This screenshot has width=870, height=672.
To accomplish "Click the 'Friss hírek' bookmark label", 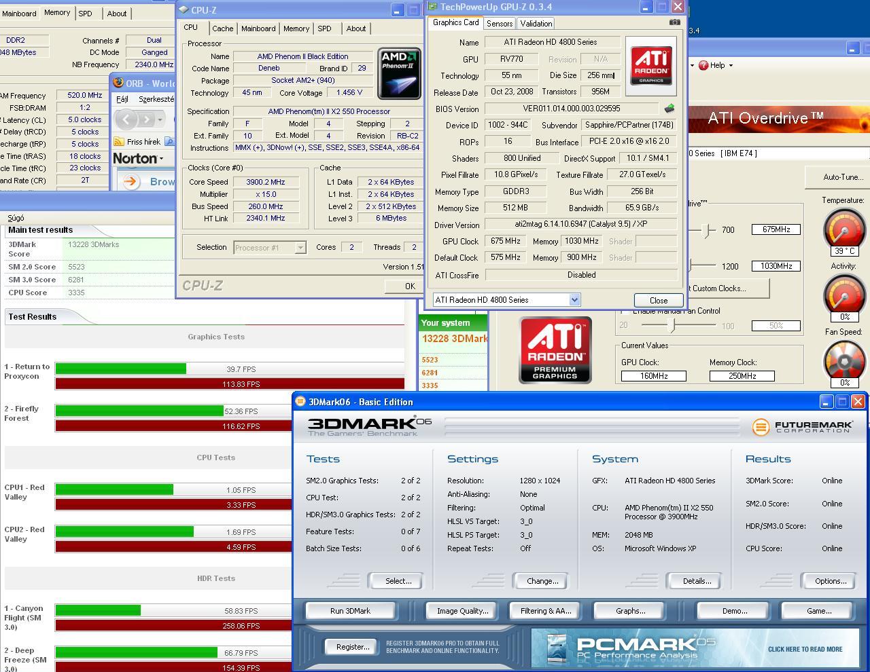I will click(x=143, y=142).
